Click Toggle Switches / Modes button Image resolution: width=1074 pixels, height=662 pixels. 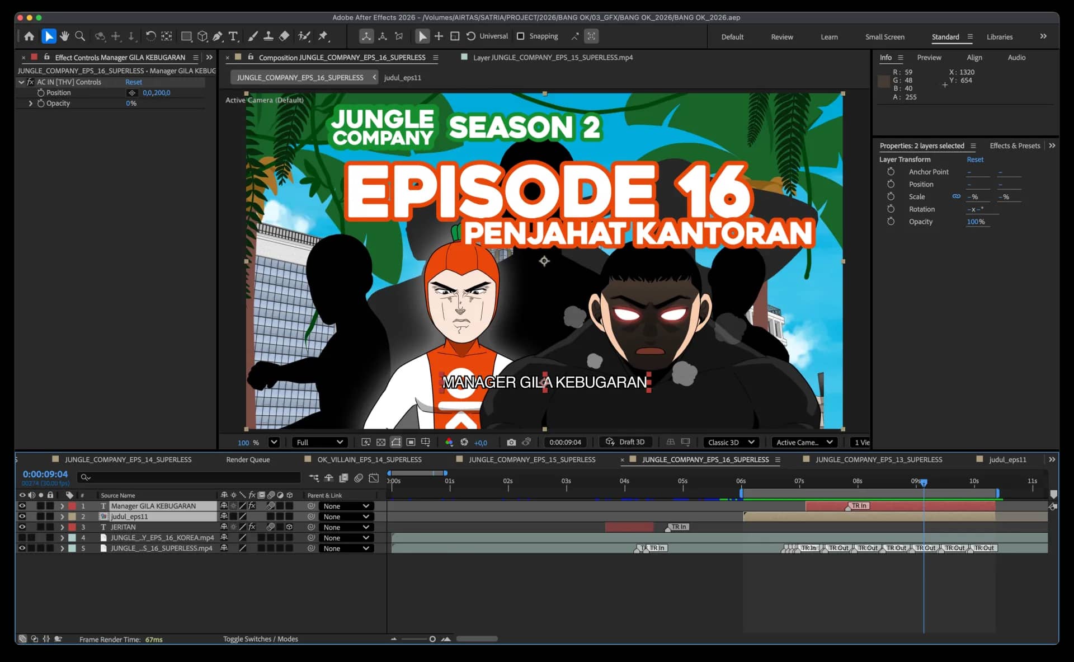pos(260,639)
